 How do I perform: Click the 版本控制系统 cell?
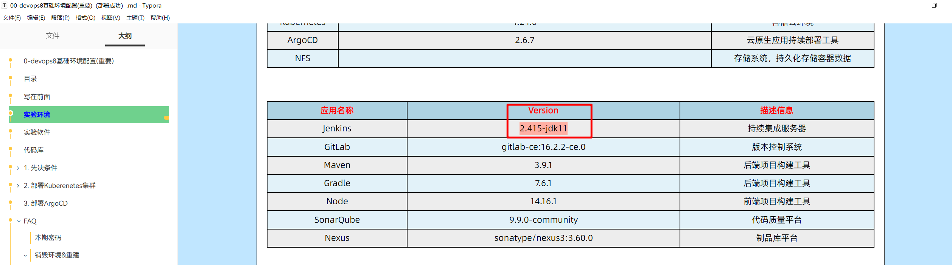(777, 147)
